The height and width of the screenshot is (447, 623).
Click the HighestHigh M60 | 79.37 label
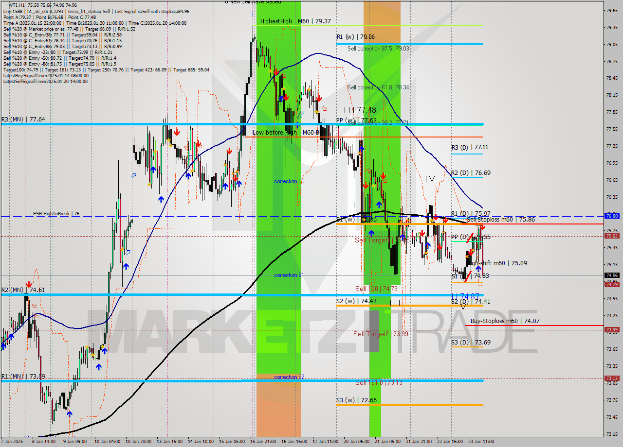295,21
